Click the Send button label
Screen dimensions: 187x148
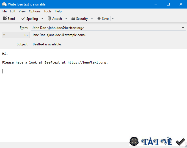point(11,19)
